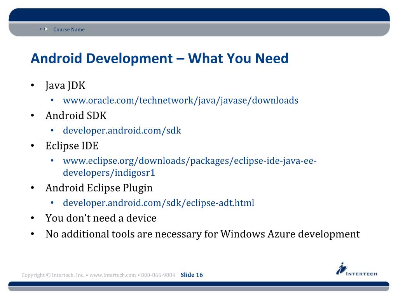Click the 'Eclipse IDE' bullet
The image size is (398, 298).
72,146
